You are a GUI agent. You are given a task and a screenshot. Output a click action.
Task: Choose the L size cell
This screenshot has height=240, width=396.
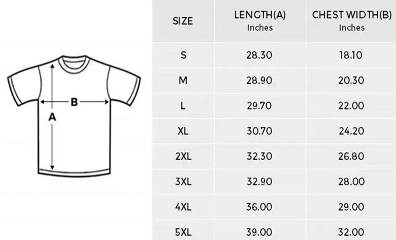tap(183, 106)
